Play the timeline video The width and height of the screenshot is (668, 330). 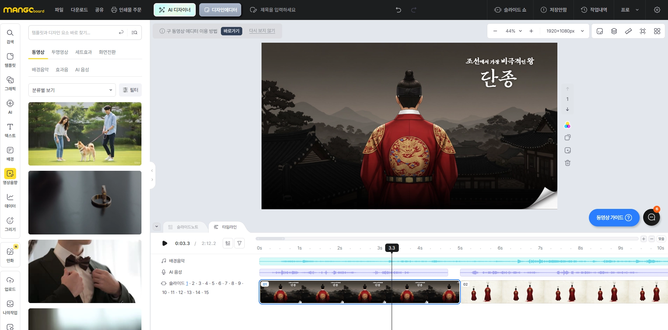[x=165, y=243]
